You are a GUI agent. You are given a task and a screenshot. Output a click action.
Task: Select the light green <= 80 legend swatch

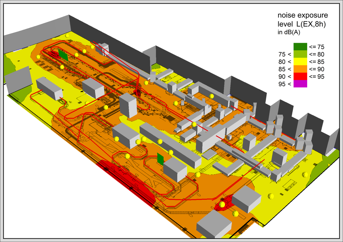(300, 54)
